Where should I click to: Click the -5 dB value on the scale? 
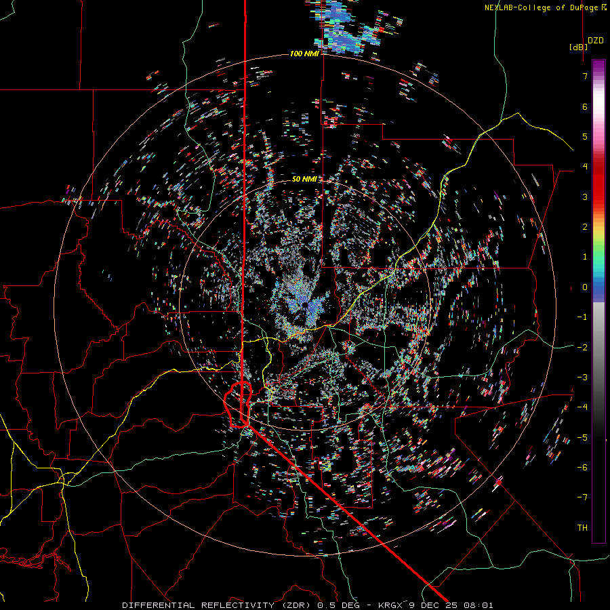[582, 437]
